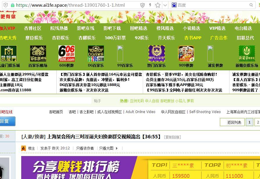
Task: Open the 影吧下载 menu item
Action: (x=112, y=28)
